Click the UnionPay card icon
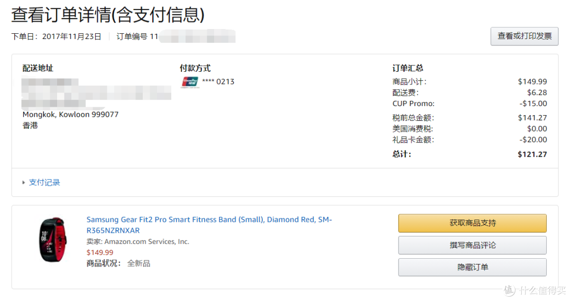This screenshot has width=571, height=302. (190, 82)
